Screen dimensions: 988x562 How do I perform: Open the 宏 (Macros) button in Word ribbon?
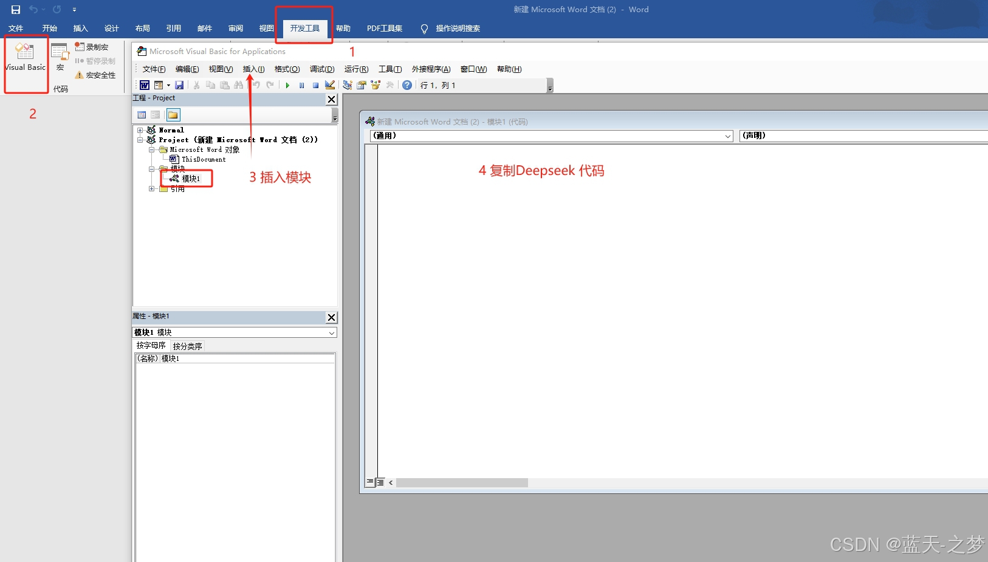tap(60, 58)
